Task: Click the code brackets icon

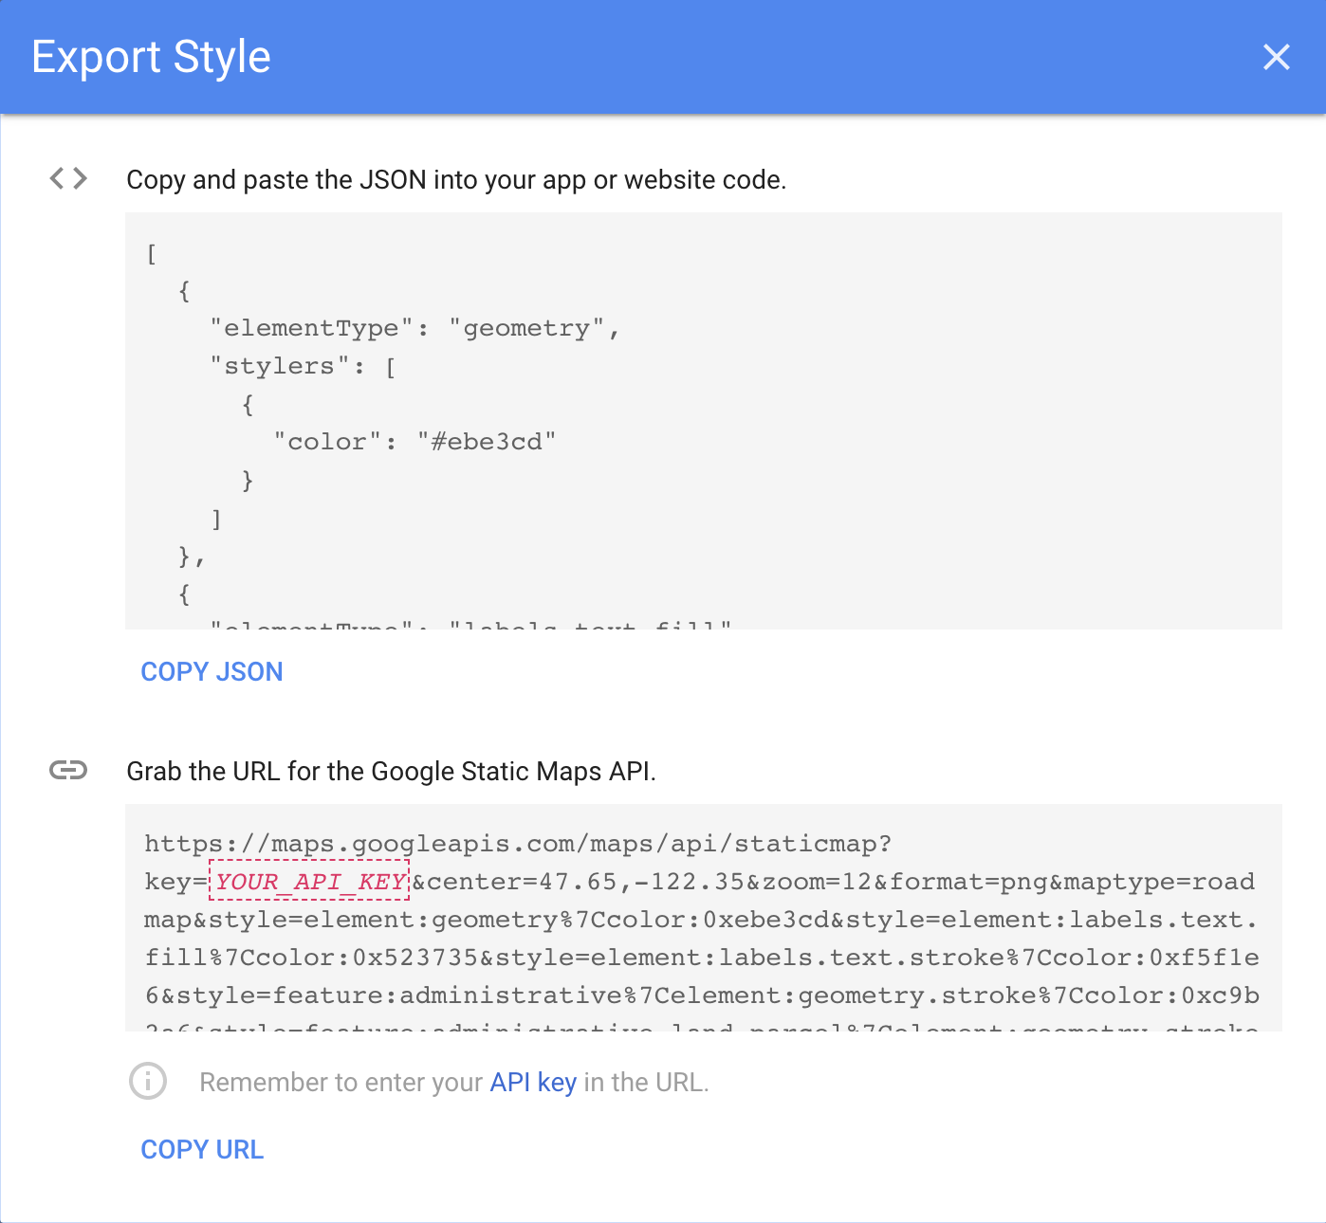Action: point(68,178)
